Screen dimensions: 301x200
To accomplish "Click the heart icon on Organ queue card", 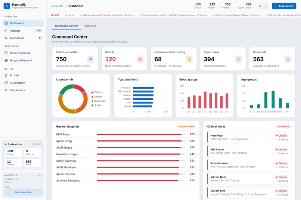I will [x=238, y=59].
